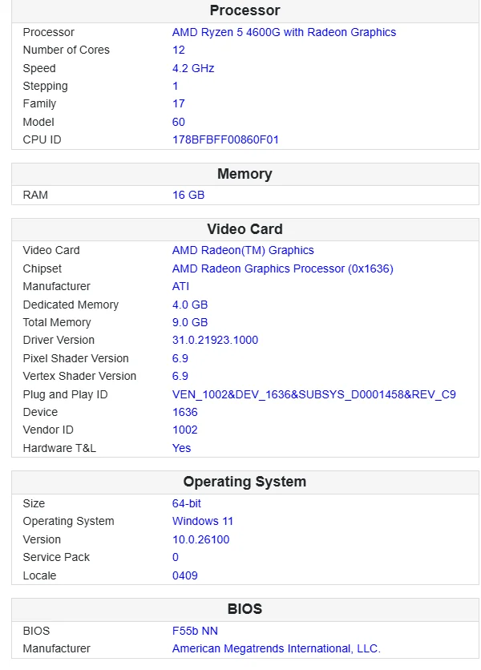
Task: Click the Family value 17
Action: (x=178, y=104)
